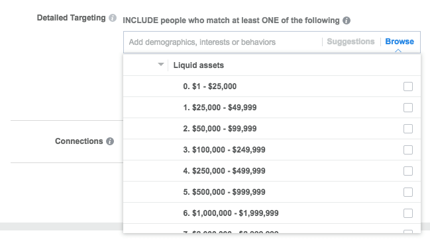
Task: Tick the $100,000 - $249,999 checkbox
Action: [x=408, y=150]
